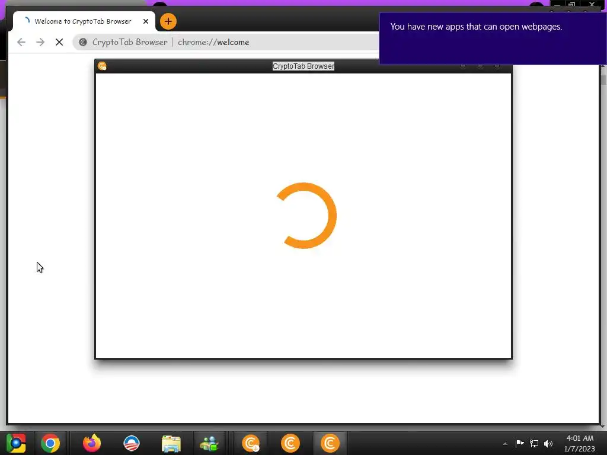Open the Windows Start button
Viewport: 607px width, 455px height.
[x=16, y=443]
